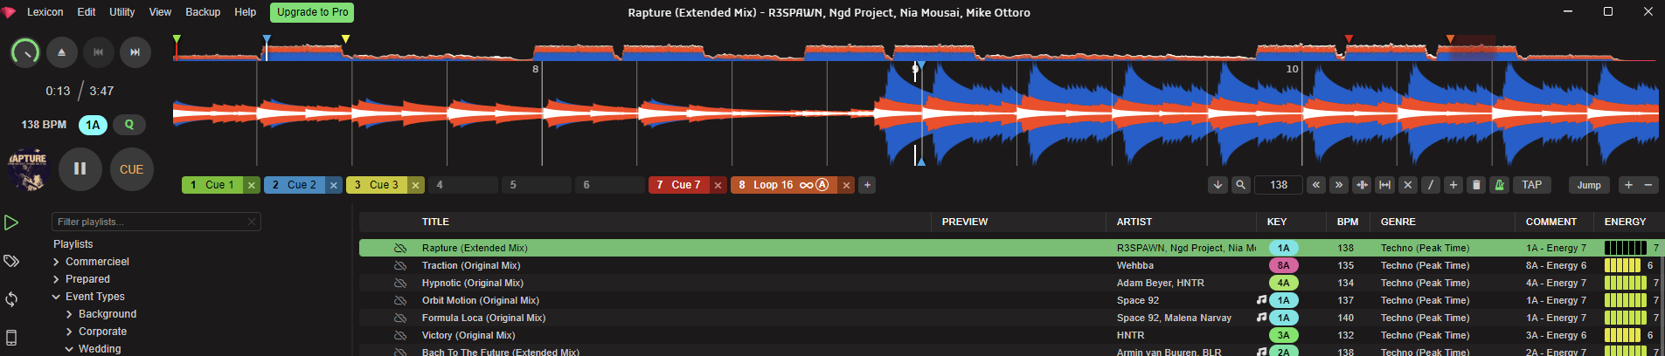Open the tags icon in left sidebar

[x=11, y=261]
